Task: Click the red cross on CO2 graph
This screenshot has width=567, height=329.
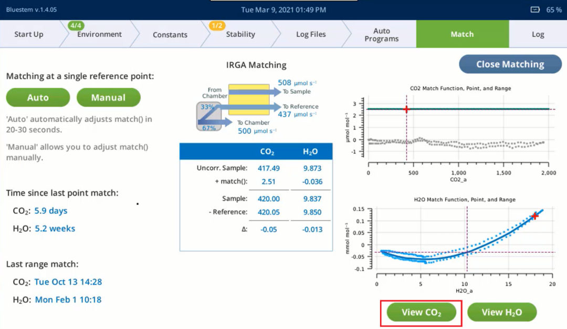Action: 406,109
